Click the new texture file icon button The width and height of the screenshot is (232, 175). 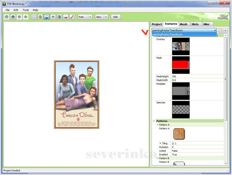221,31
